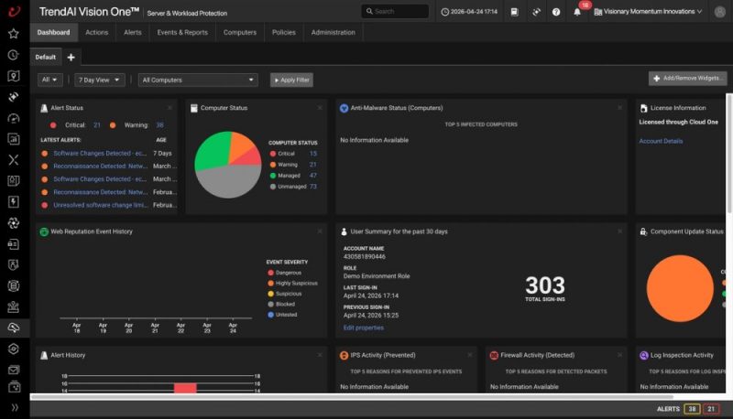
Task: Open the notifications bell icon
Action: point(577,12)
